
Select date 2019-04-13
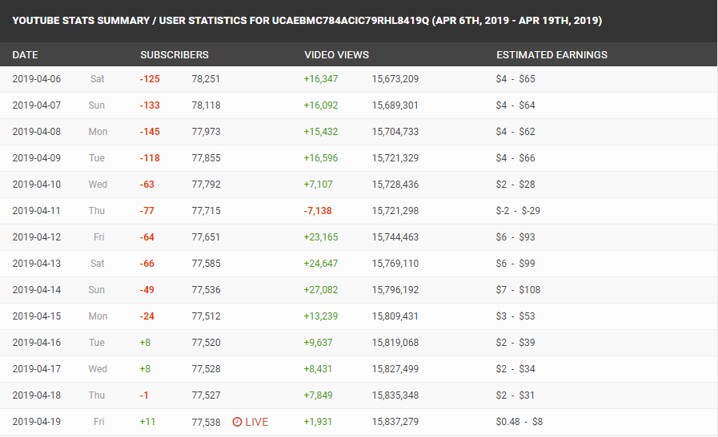(37, 264)
